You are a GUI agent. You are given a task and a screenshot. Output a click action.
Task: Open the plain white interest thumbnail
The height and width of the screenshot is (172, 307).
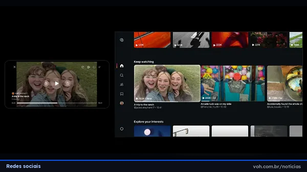[x=230, y=131]
